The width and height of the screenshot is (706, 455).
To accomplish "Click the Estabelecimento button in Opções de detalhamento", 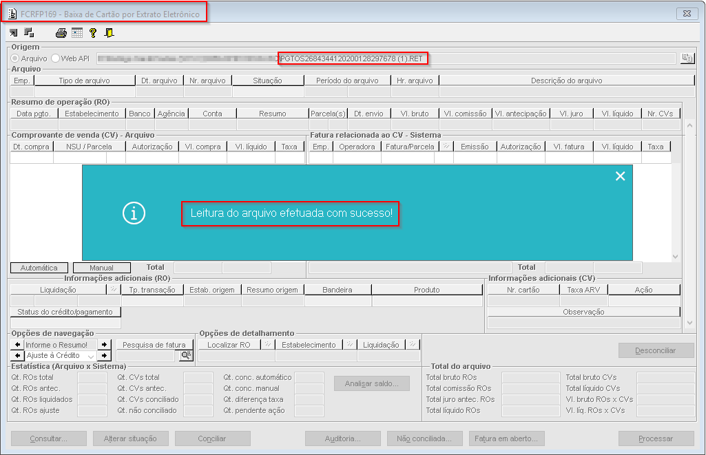I will tap(309, 345).
